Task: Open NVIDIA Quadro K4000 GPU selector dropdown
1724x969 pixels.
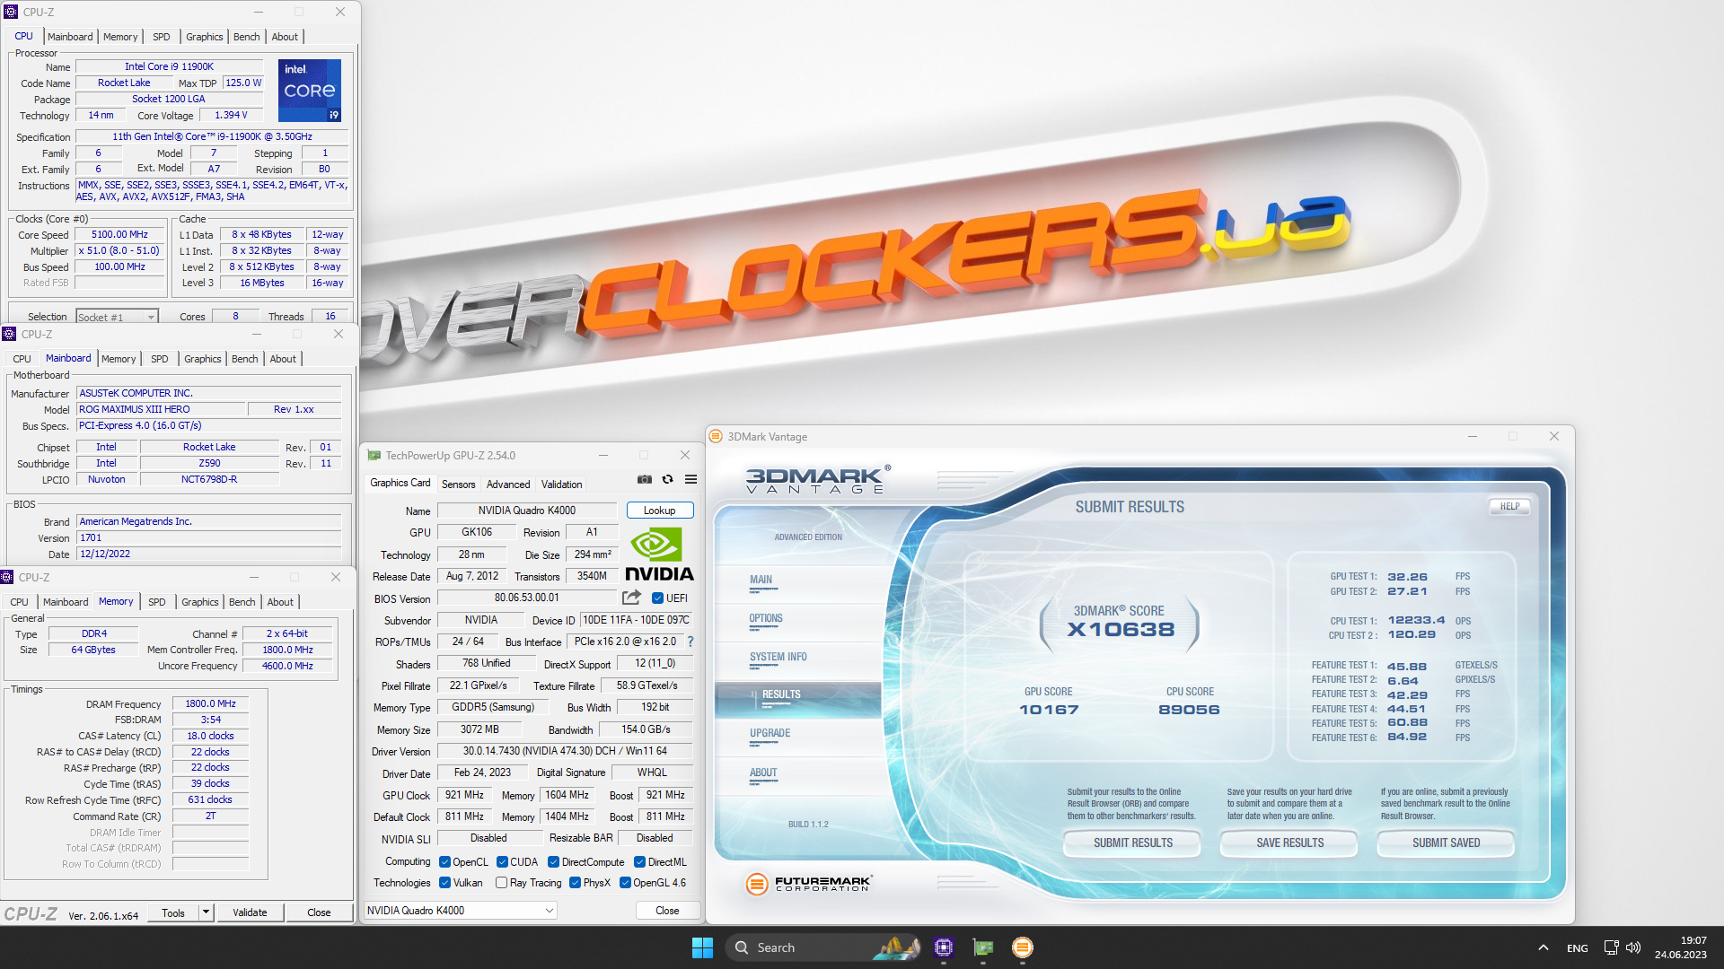Action: pyautogui.click(x=460, y=911)
